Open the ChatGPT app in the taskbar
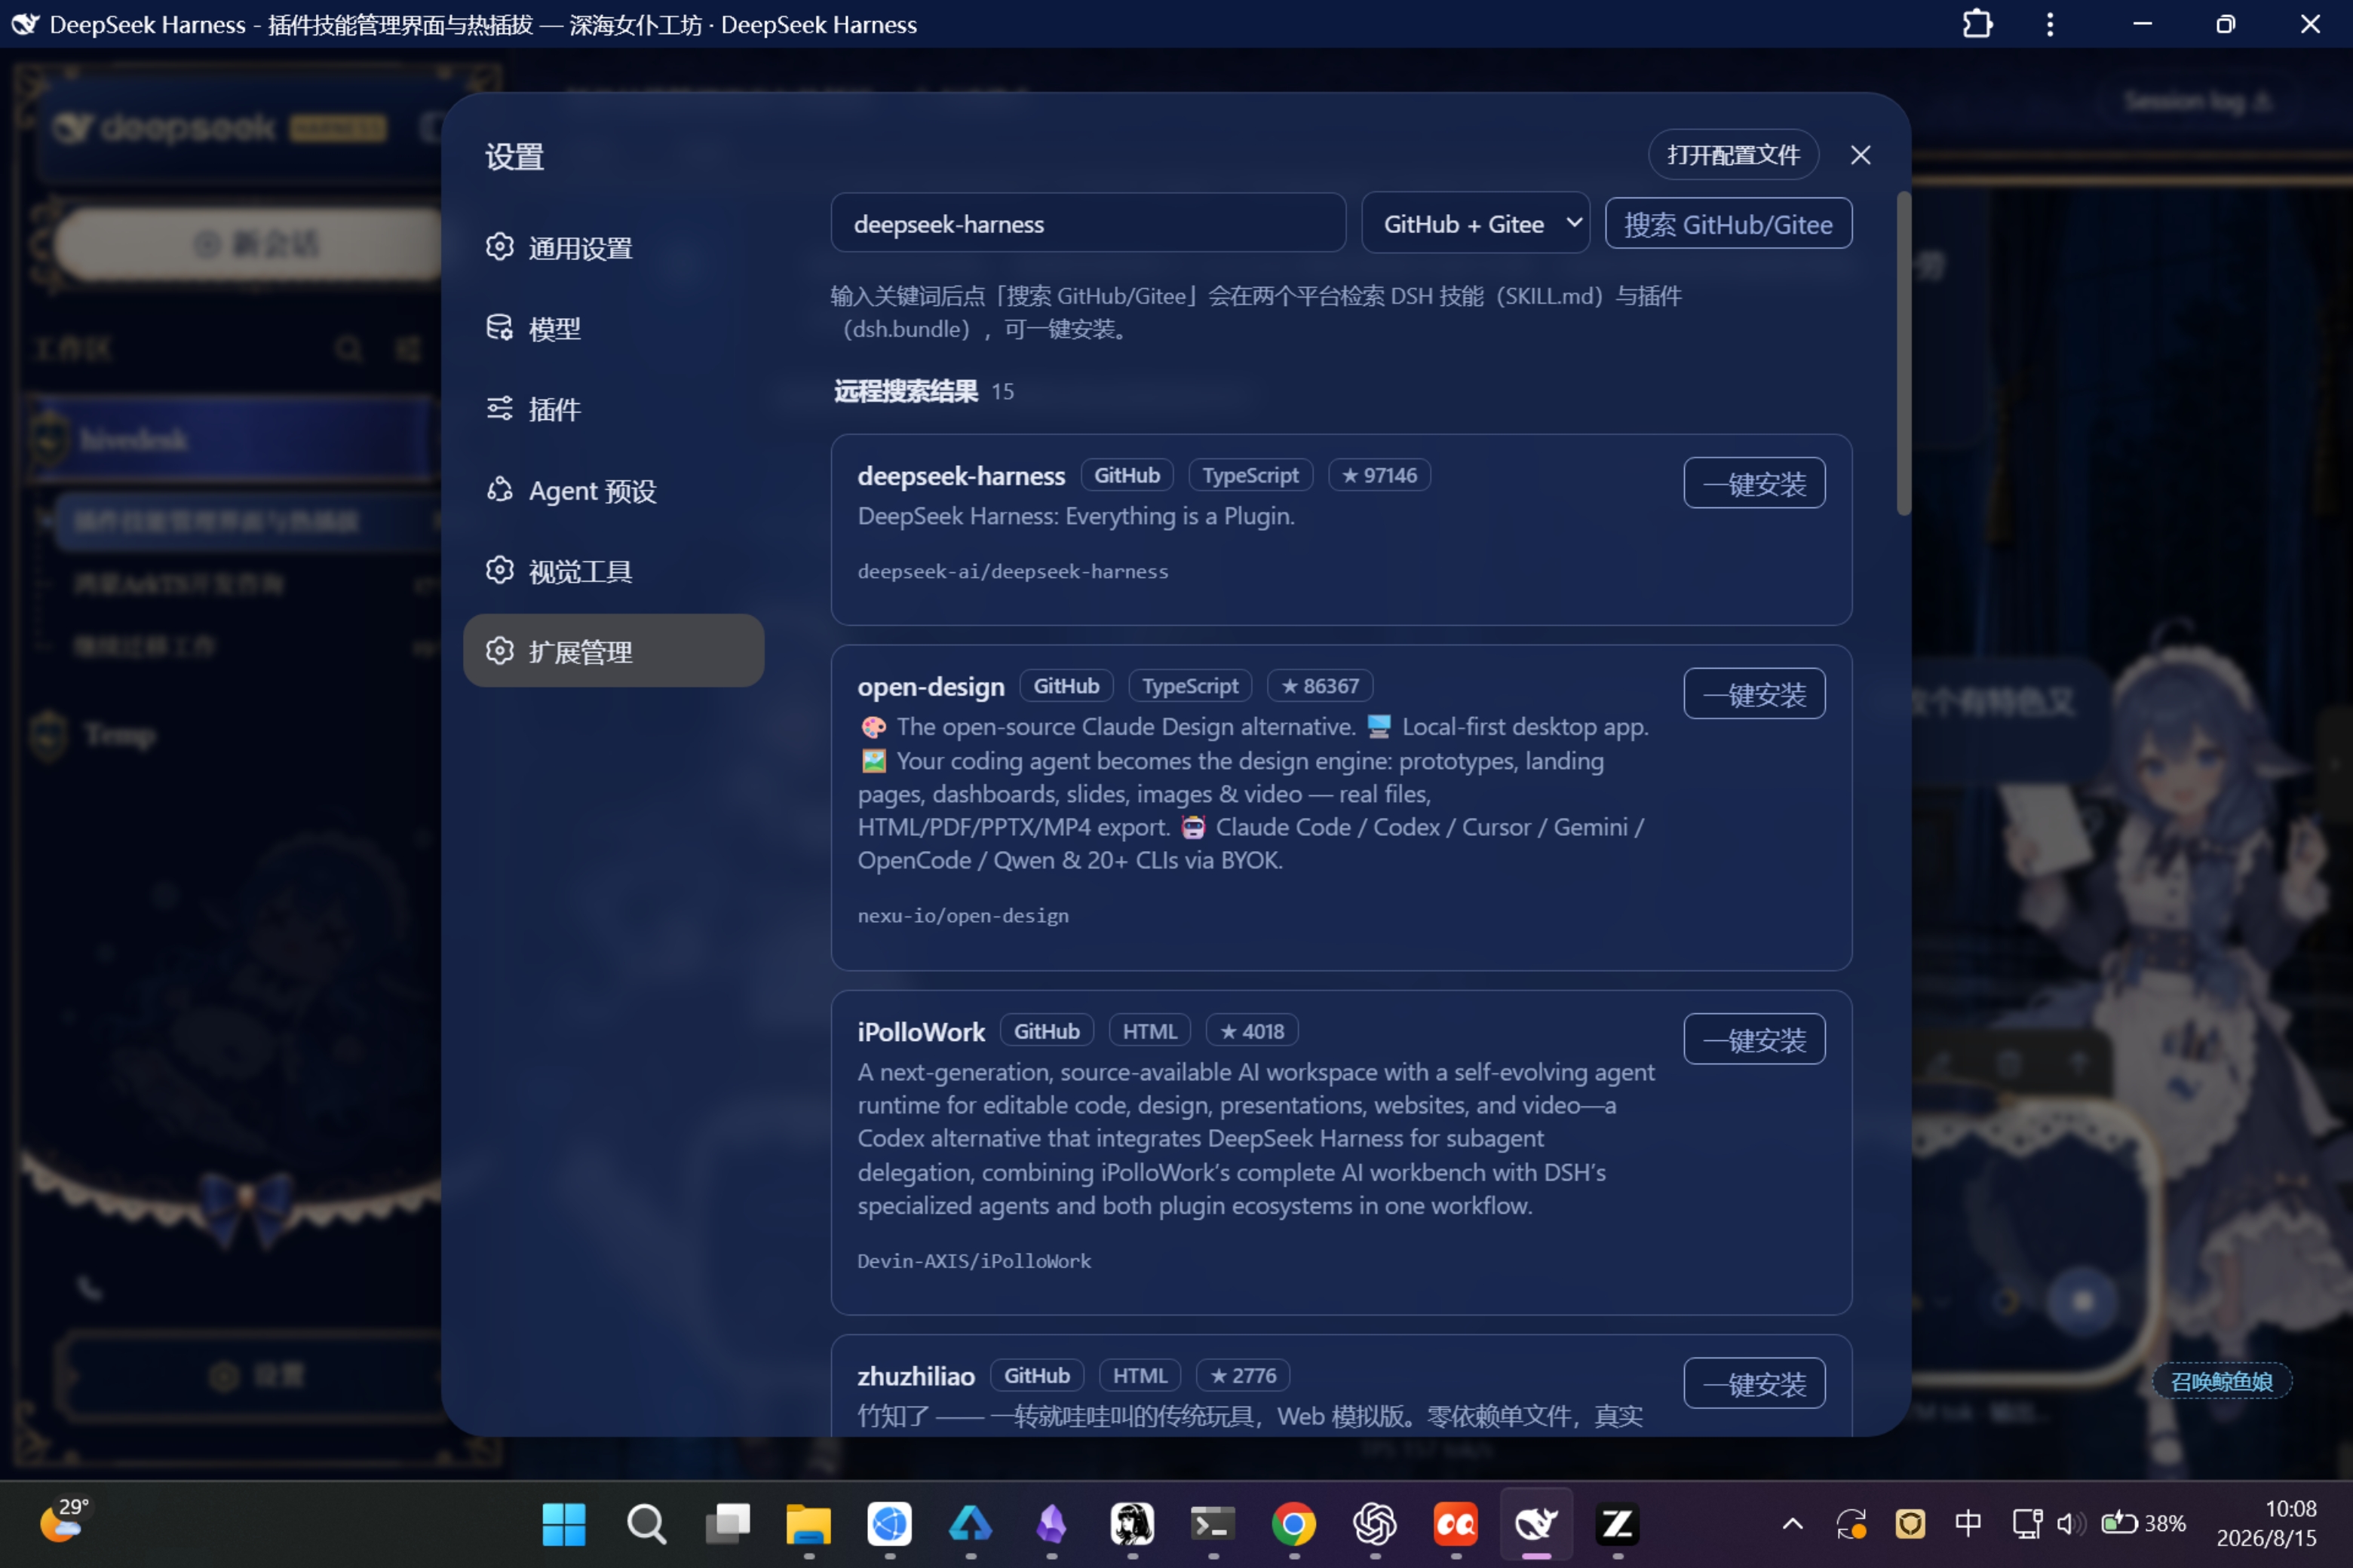This screenshot has width=2353, height=1568. pos(1375,1524)
